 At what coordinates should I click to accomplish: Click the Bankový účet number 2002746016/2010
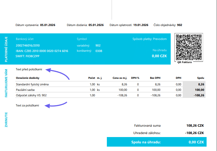[28, 45]
